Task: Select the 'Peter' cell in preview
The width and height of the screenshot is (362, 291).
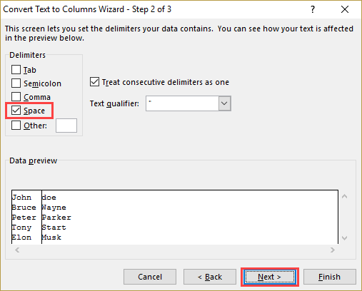Action: click(x=24, y=218)
